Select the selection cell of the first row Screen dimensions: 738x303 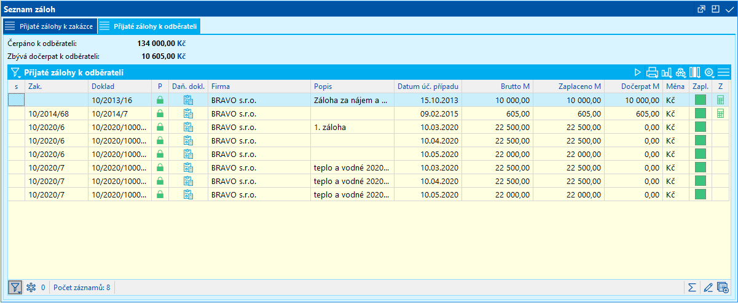[x=17, y=100]
